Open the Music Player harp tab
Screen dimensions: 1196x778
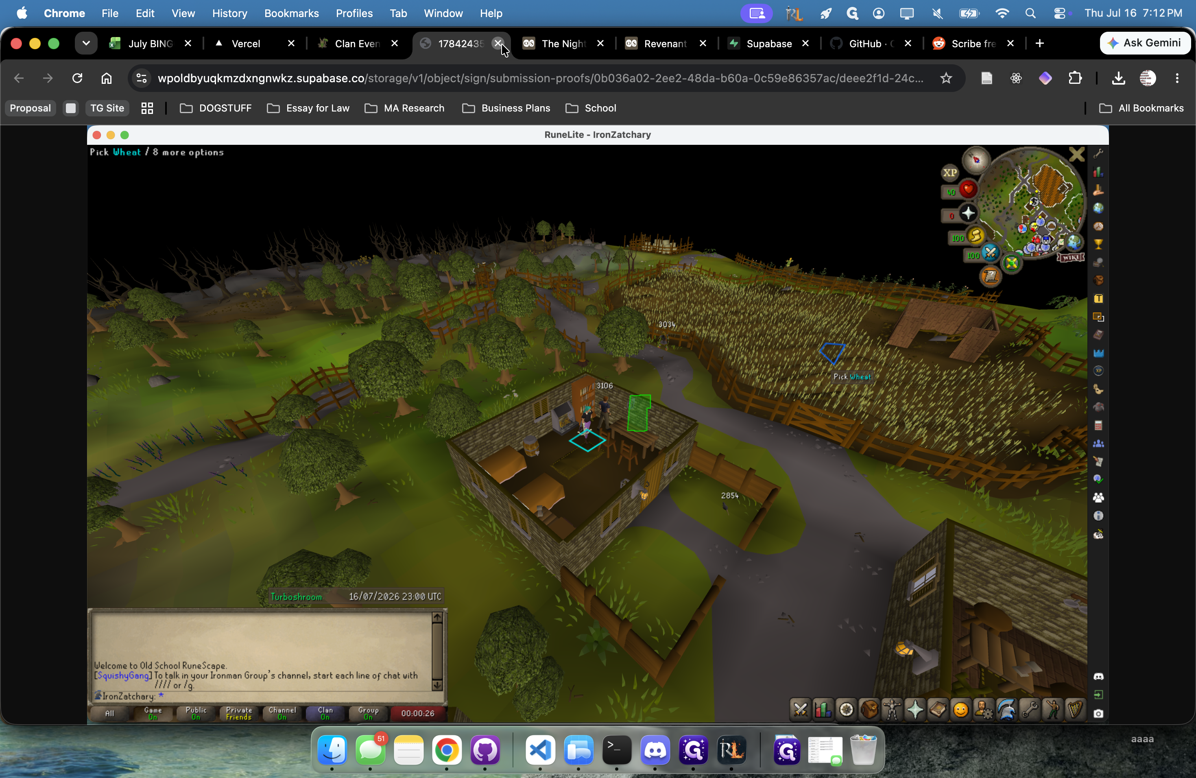pyautogui.click(x=1076, y=710)
